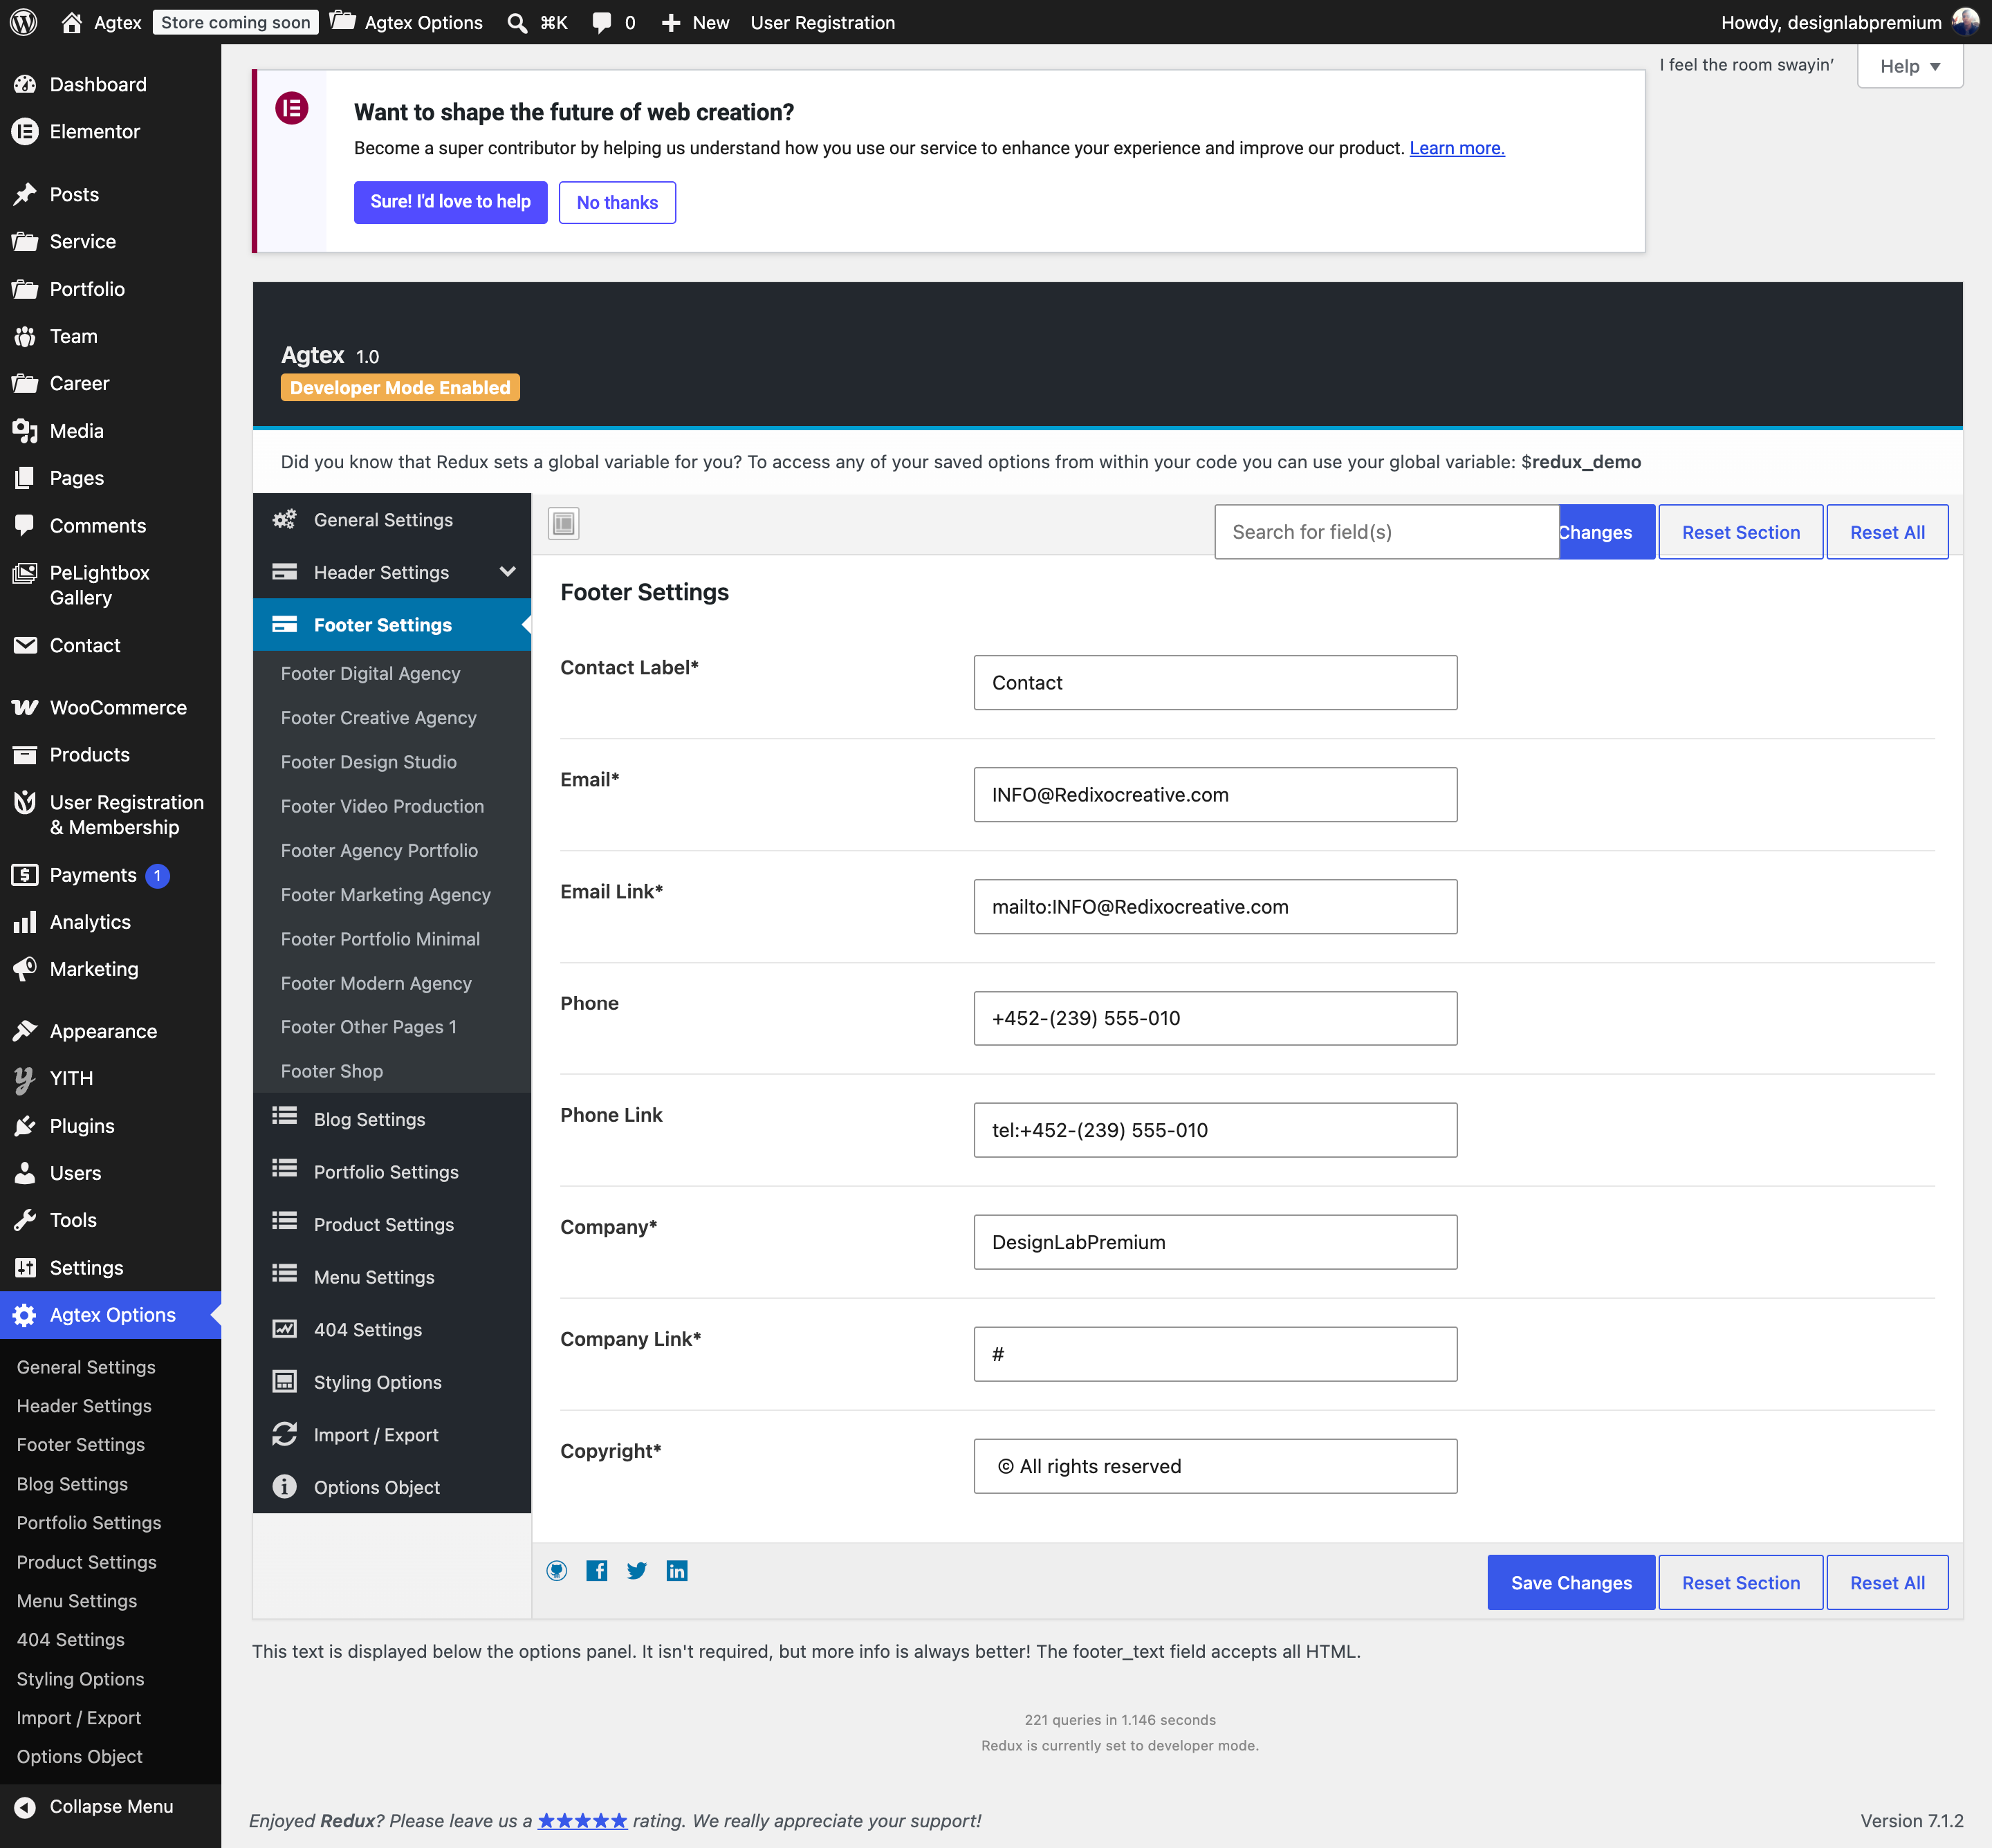Click the top Reset Section button
This screenshot has width=1992, height=1848.
click(x=1740, y=532)
